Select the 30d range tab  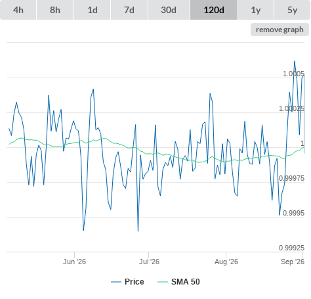click(169, 10)
